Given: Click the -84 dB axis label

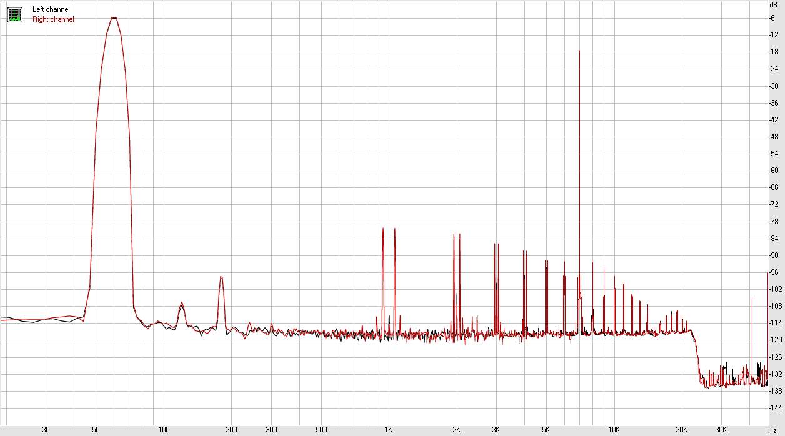Looking at the screenshot, I should tap(774, 239).
